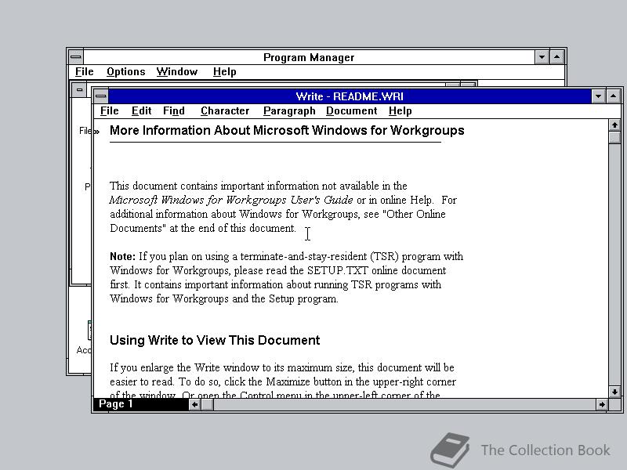Click heading 'Using Write to View This Document'
Screen dimensions: 627x470
215,340
